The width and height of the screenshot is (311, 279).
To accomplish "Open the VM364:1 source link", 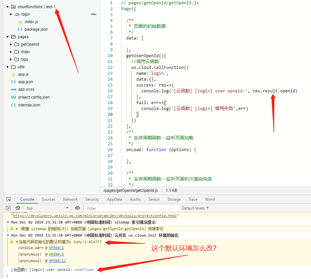I will point(56,248).
